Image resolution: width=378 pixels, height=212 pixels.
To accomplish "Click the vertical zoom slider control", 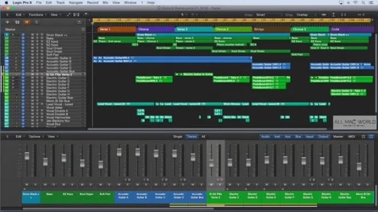I will point(344,14).
